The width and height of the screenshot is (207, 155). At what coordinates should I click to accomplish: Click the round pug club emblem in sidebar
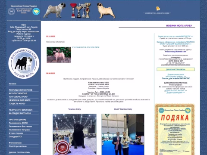pyautogui.click(x=24, y=63)
